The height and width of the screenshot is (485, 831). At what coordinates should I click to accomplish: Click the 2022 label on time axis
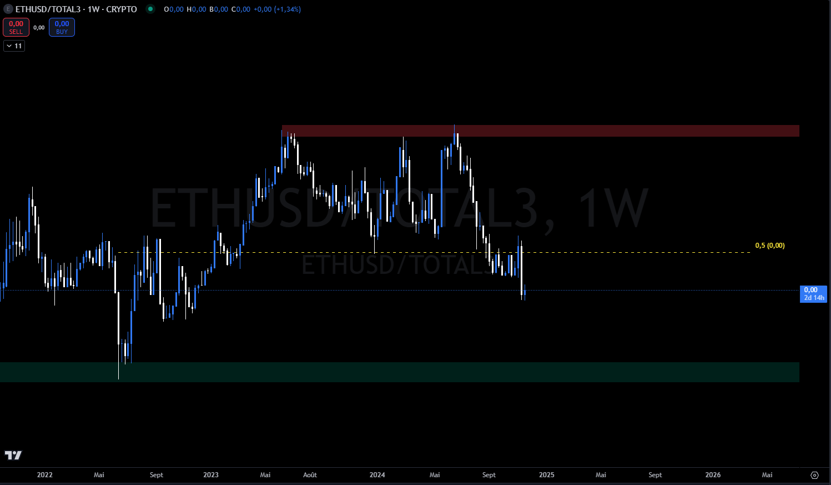point(45,475)
